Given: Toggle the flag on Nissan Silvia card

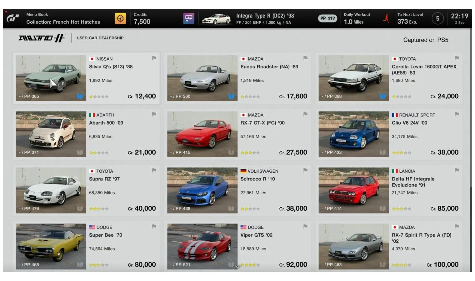Looking at the screenshot, I should point(154,58).
